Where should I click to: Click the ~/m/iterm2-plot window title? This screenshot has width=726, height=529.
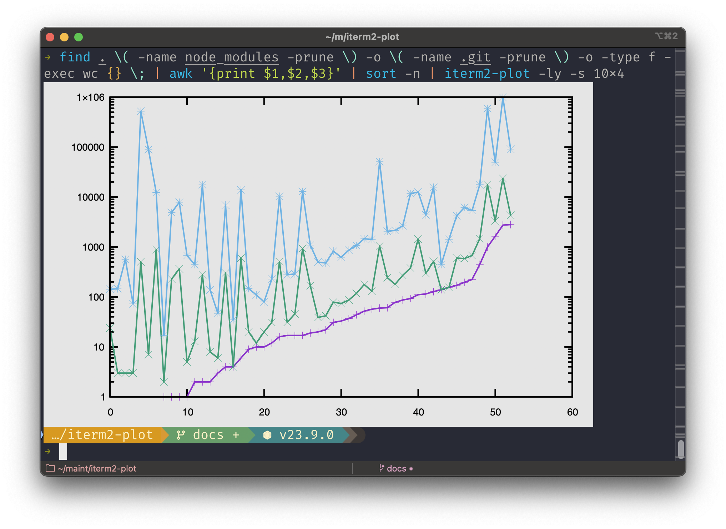(x=362, y=37)
